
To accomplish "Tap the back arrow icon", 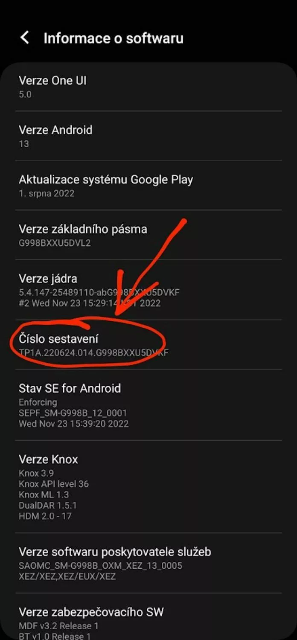I will click(25, 38).
